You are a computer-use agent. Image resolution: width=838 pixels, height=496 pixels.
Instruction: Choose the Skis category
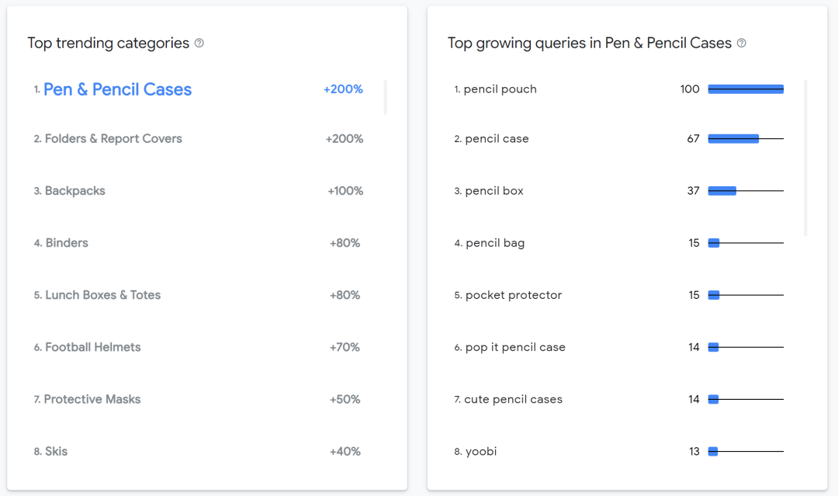(56, 451)
